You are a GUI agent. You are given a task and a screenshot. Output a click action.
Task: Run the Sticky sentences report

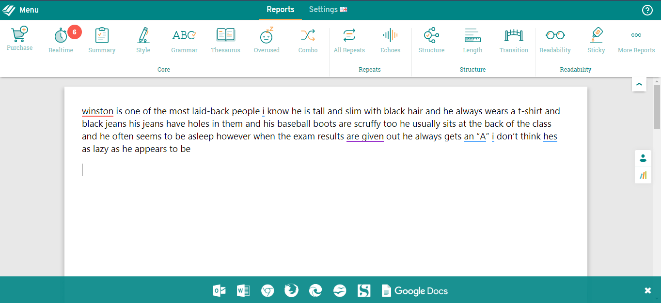coord(596,41)
